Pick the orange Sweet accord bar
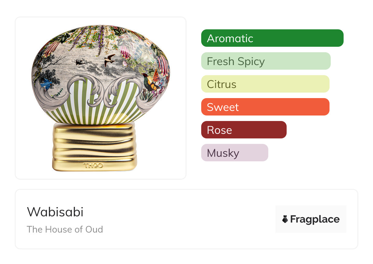The image size is (373, 264). click(x=265, y=107)
